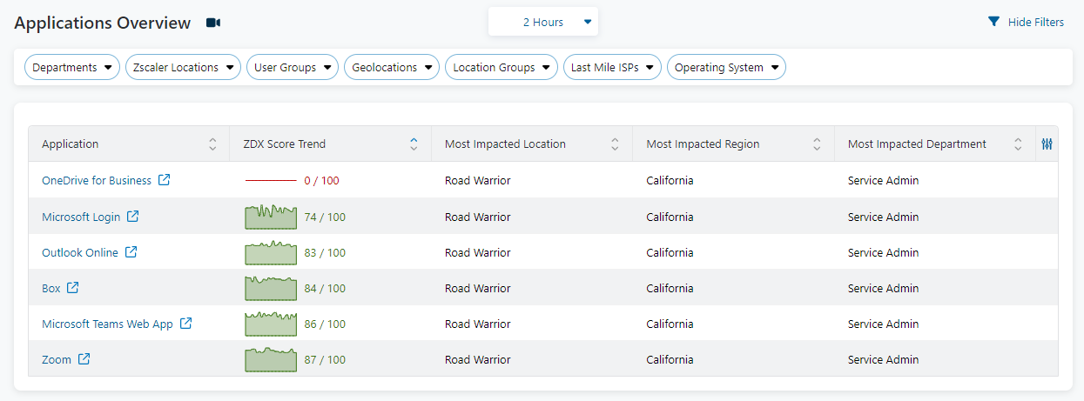This screenshot has width=1084, height=401.
Task: Open the table column settings icon
Action: pos(1047,144)
